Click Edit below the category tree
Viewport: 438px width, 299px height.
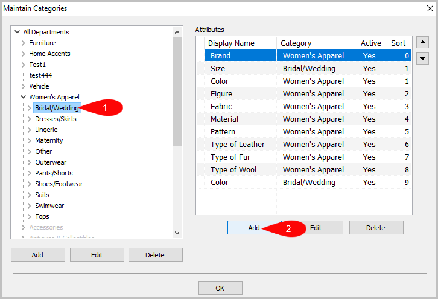97,255
